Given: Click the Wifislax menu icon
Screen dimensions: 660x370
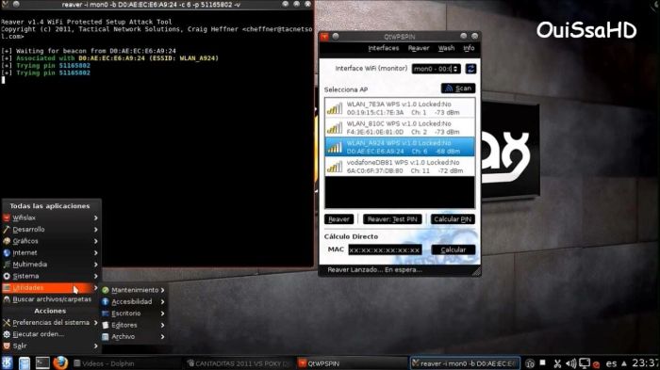Looking at the screenshot, I should pos(7,217).
